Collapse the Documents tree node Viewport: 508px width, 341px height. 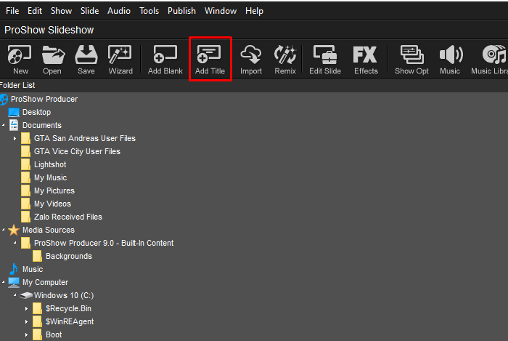4,125
